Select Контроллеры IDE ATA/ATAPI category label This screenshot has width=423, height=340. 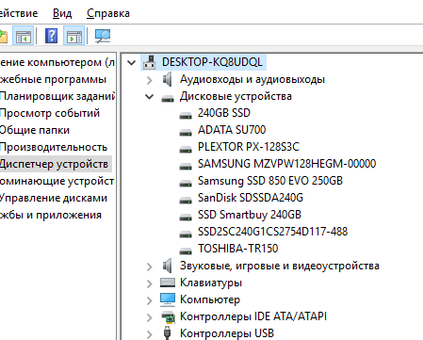pos(253,316)
